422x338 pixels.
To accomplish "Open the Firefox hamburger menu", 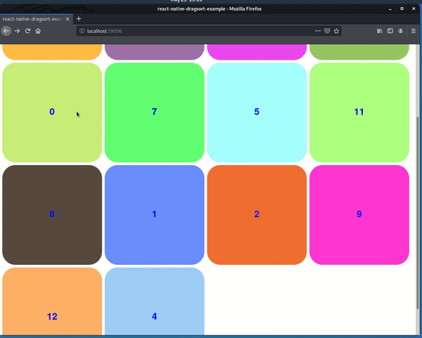I will (414, 31).
